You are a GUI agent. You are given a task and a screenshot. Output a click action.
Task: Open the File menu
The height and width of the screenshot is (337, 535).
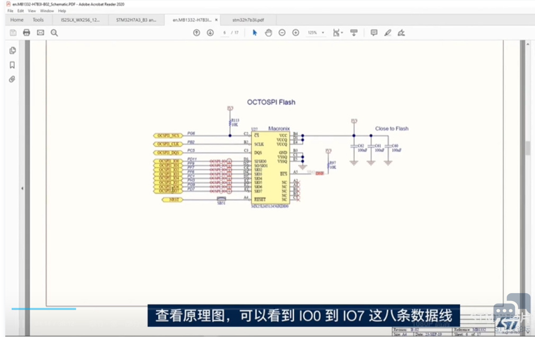click(10, 11)
